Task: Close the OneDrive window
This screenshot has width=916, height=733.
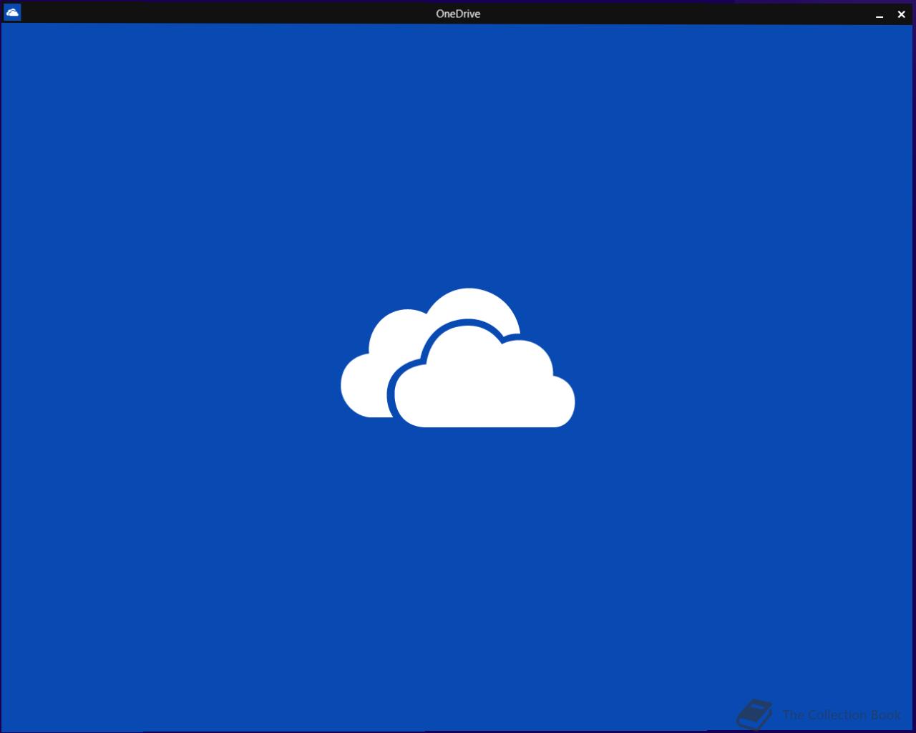Action: coord(902,14)
